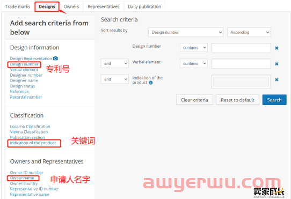Image resolution: width=291 pixels, height=199 pixels.
Task: Click the camera icon beside Design Representation
Action: coord(55,58)
